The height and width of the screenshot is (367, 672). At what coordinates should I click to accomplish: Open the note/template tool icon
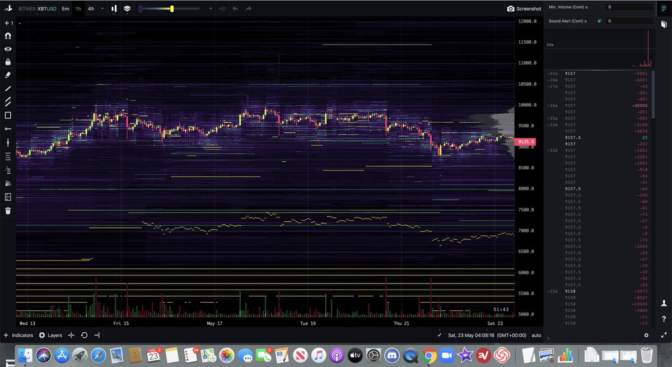click(8, 197)
